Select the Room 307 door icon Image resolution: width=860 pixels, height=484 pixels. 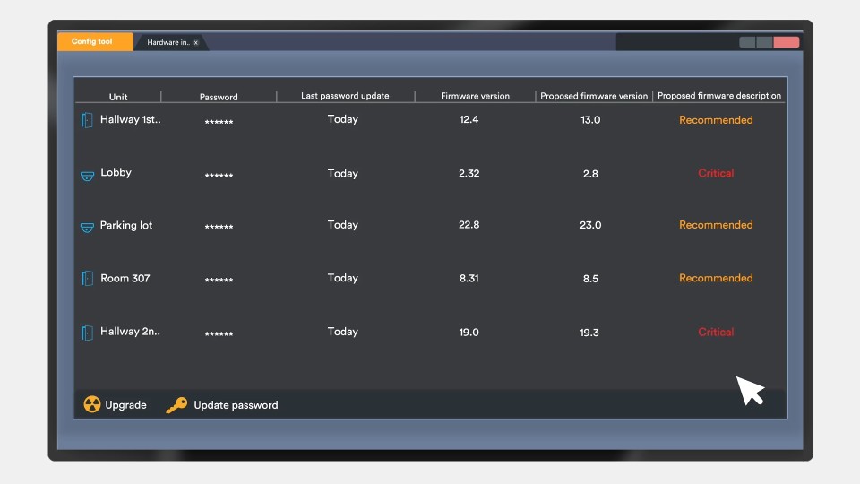(87, 279)
